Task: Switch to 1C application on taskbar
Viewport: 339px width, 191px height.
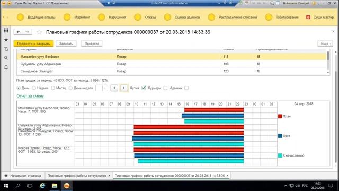Action: pos(67,186)
